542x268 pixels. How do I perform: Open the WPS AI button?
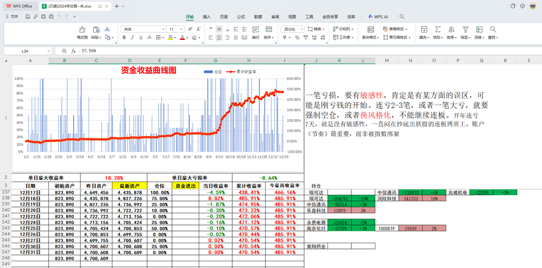378,17
